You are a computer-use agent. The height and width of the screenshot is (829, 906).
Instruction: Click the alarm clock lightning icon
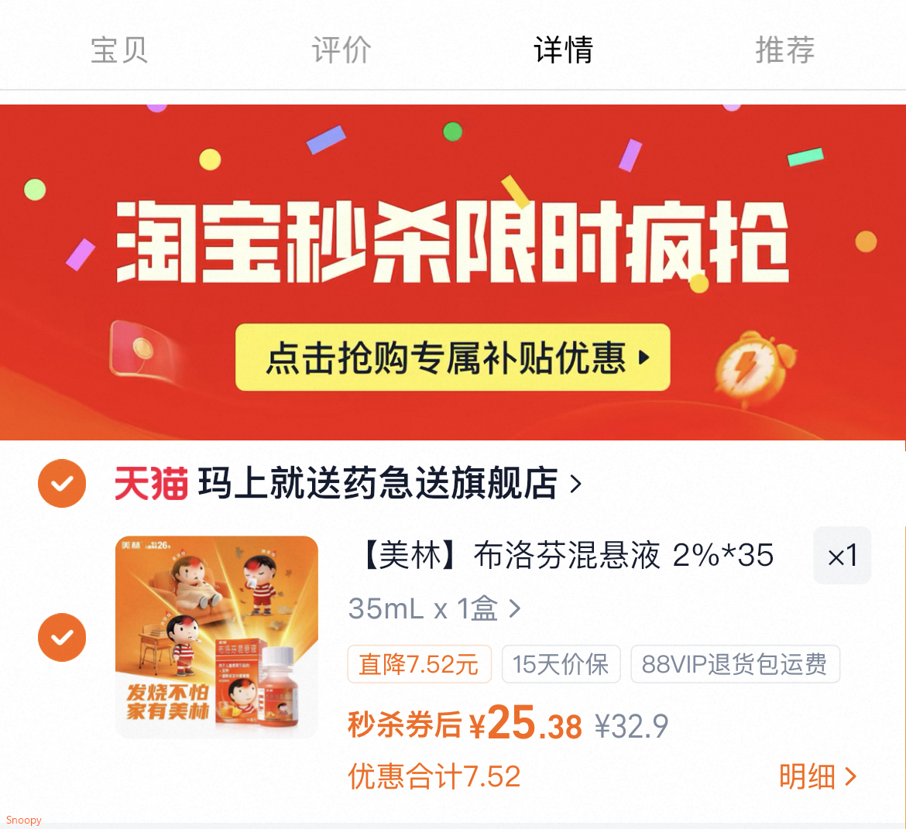755,368
